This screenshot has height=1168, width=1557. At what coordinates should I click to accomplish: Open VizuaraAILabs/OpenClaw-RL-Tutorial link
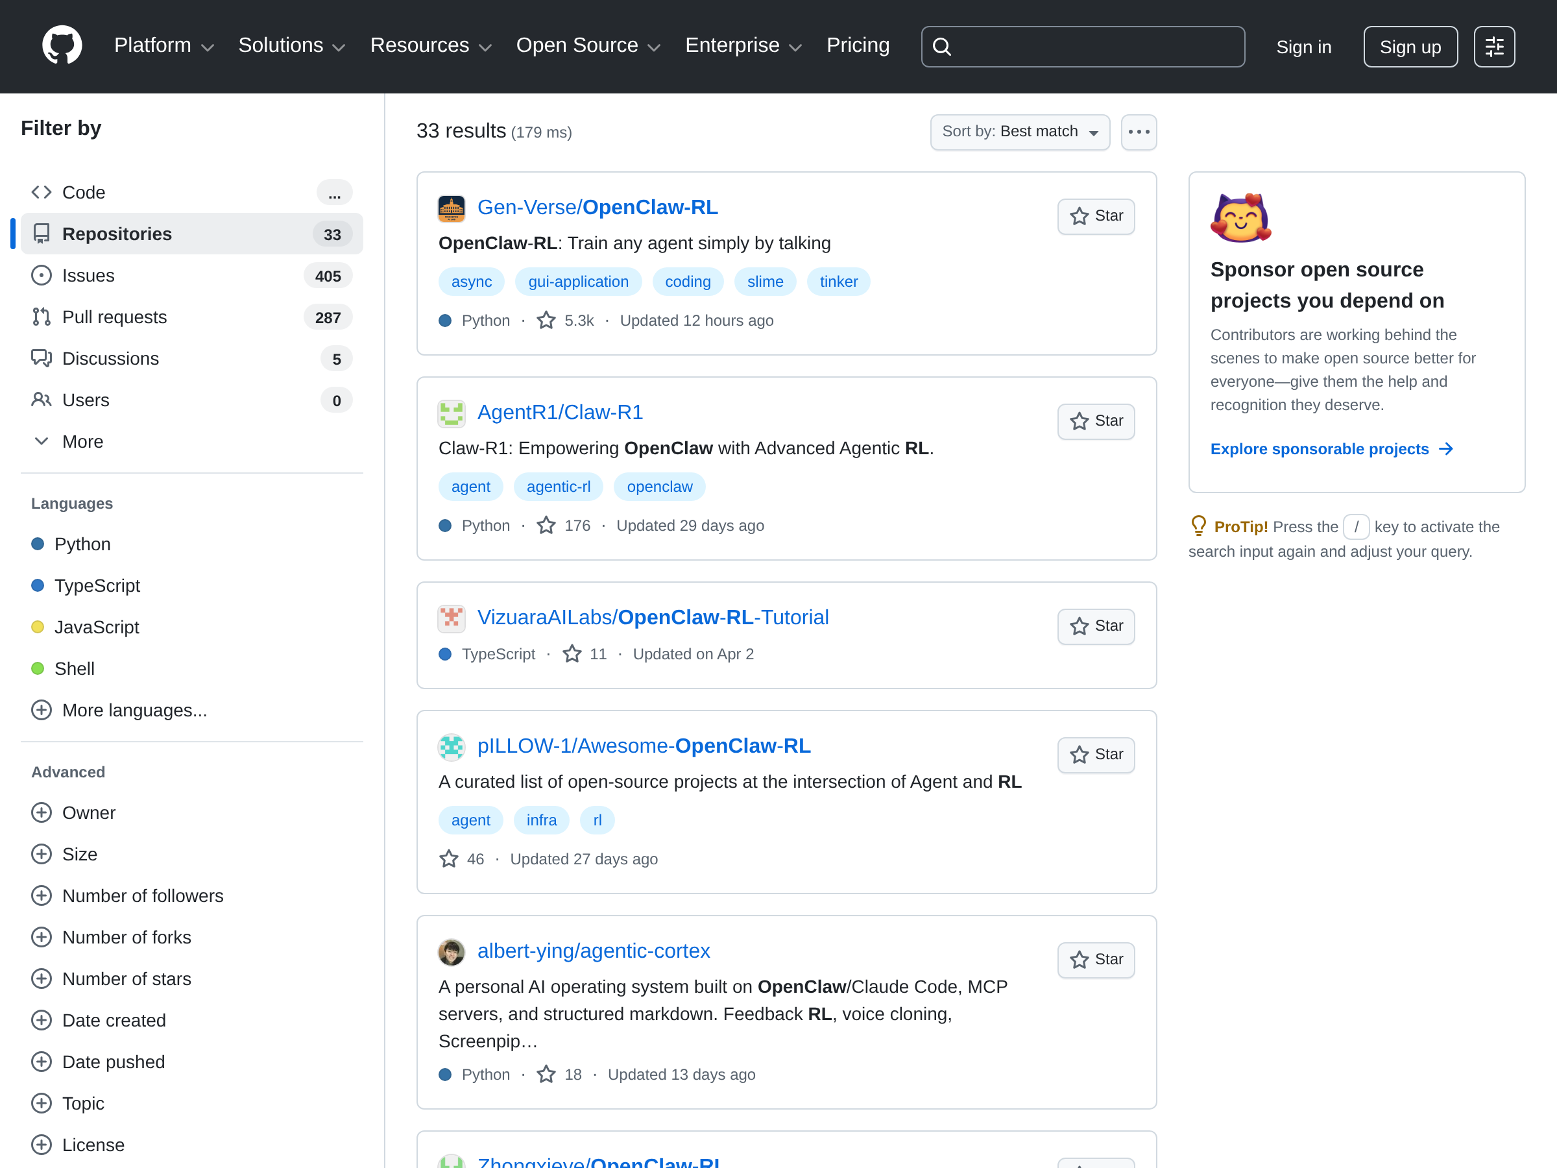653,618
